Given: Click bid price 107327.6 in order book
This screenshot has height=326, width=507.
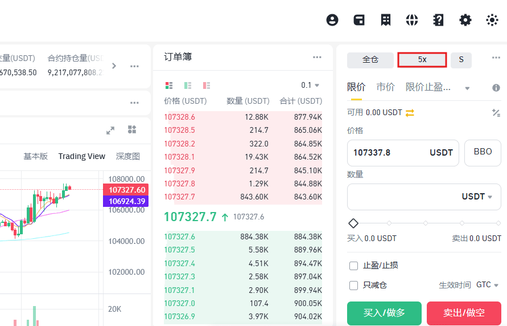Looking at the screenshot, I should click(179, 237).
